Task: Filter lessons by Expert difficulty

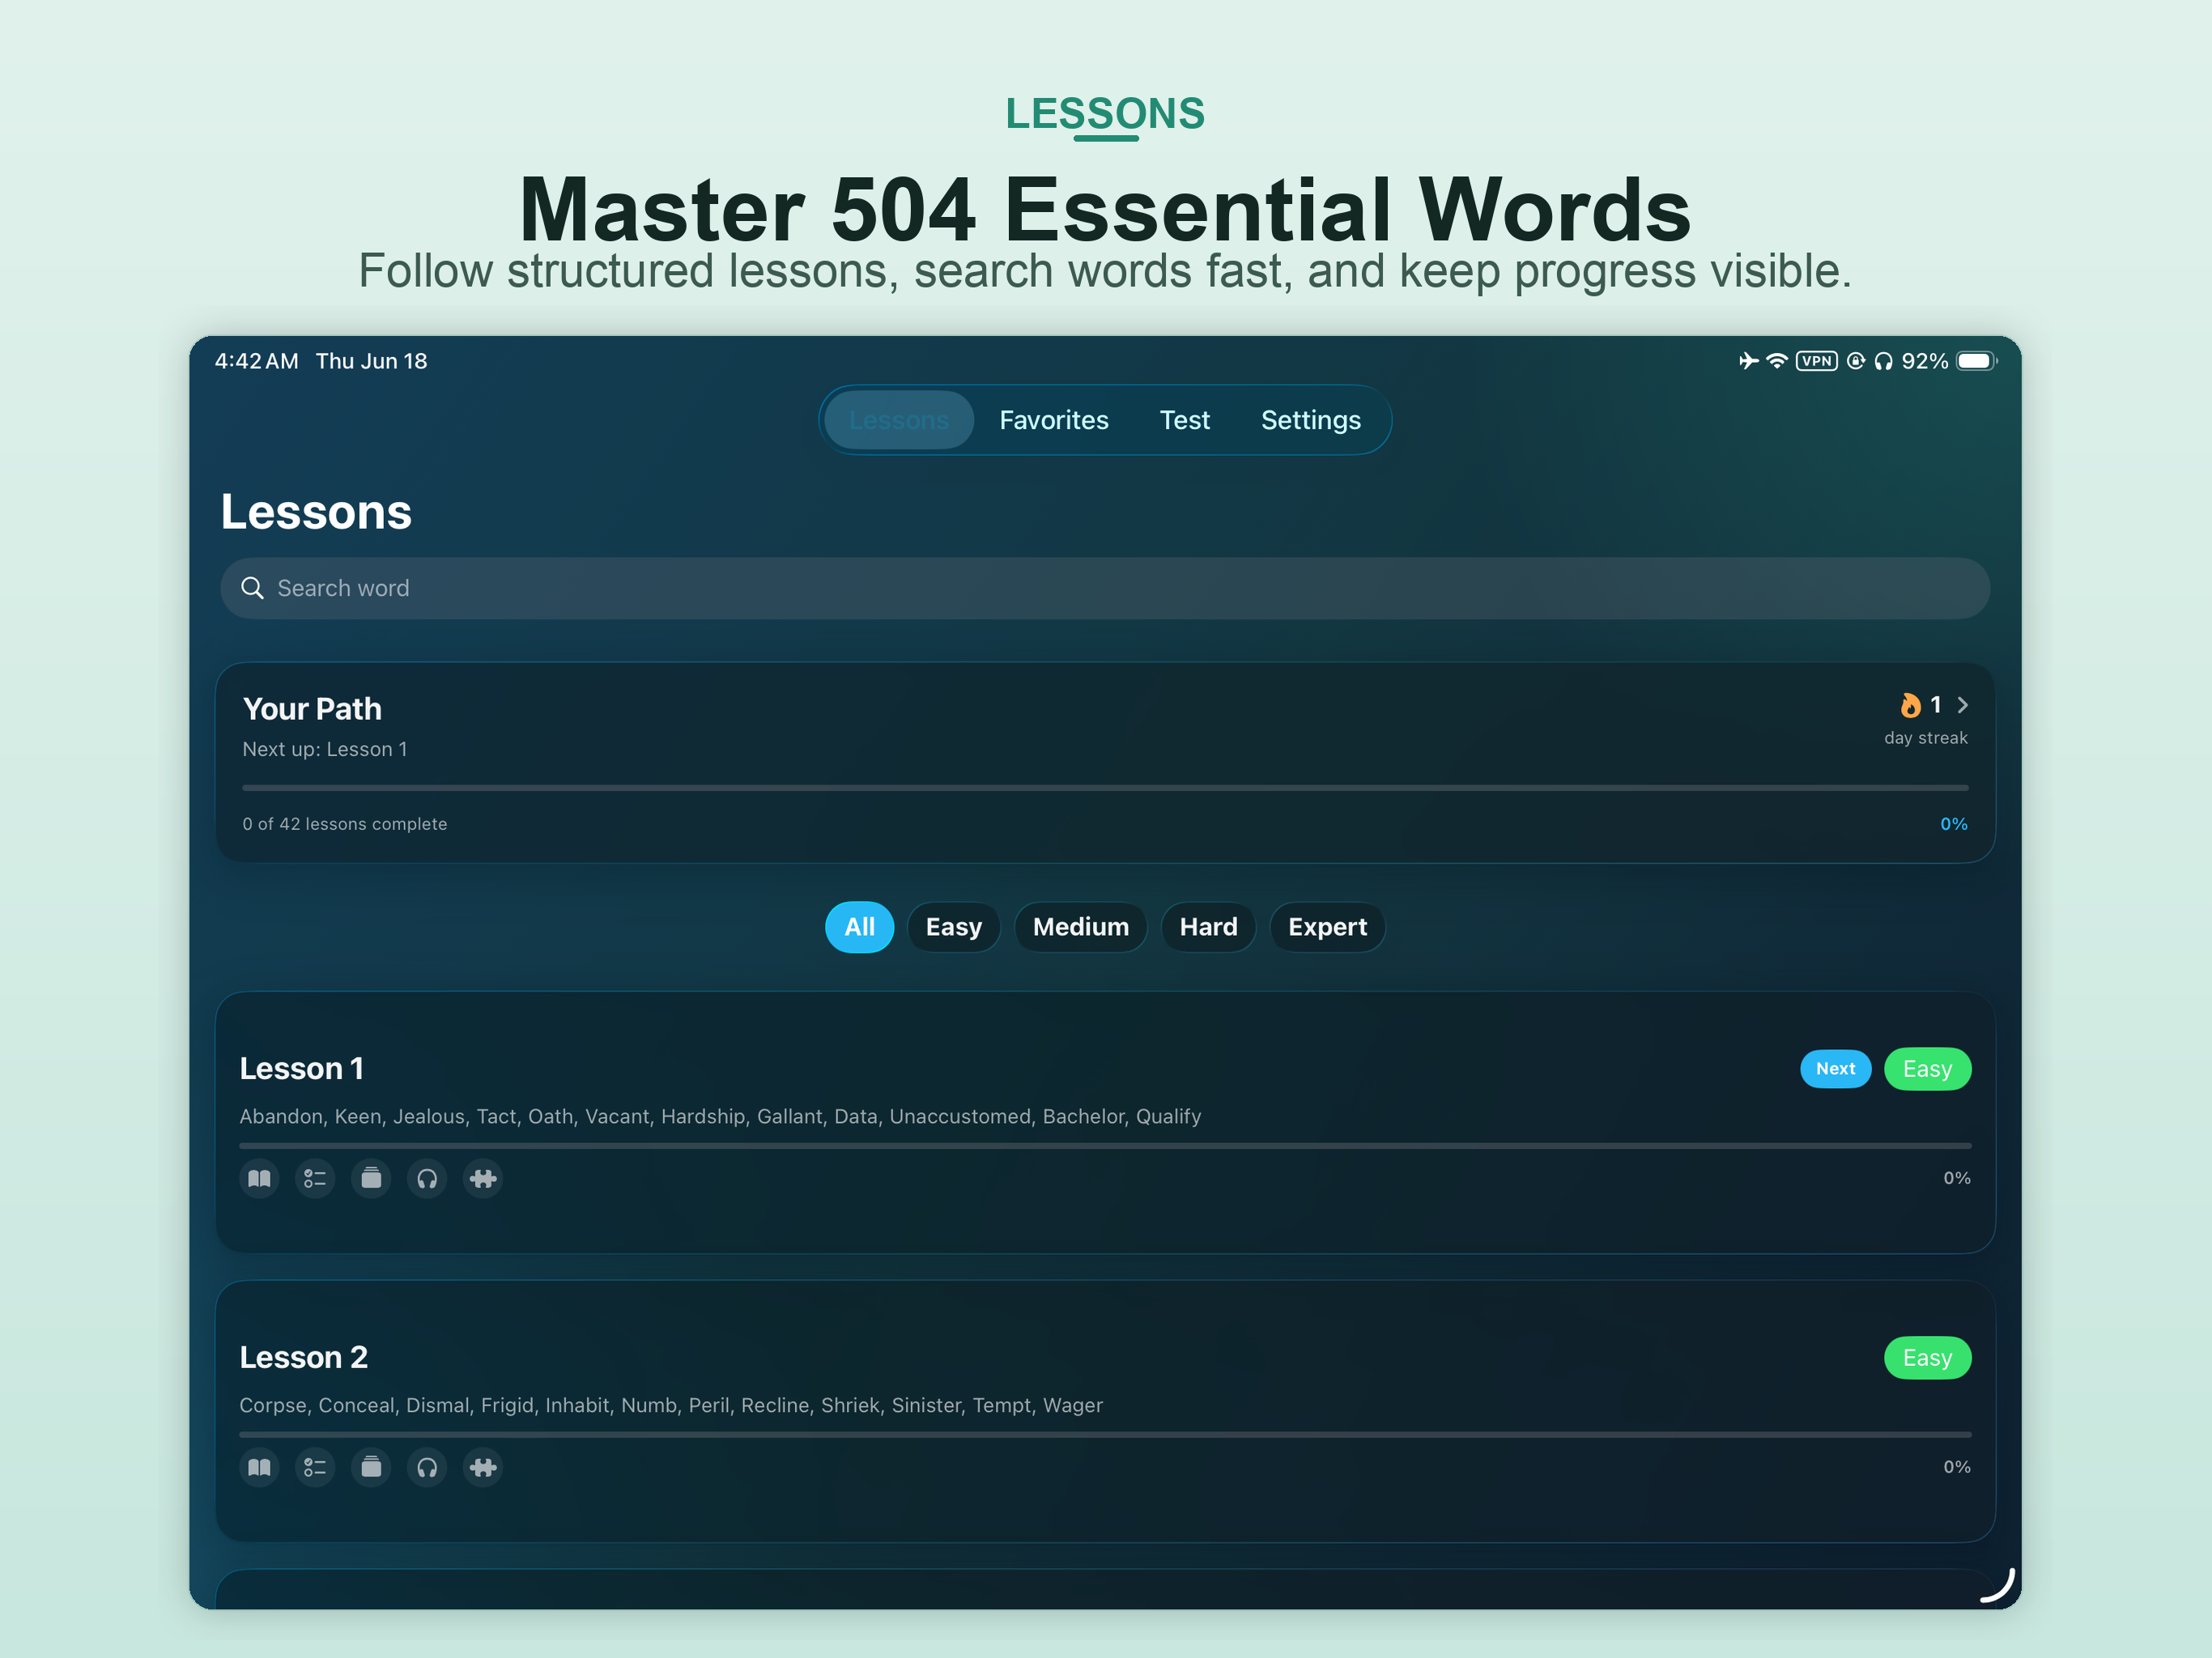Action: tap(1327, 927)
